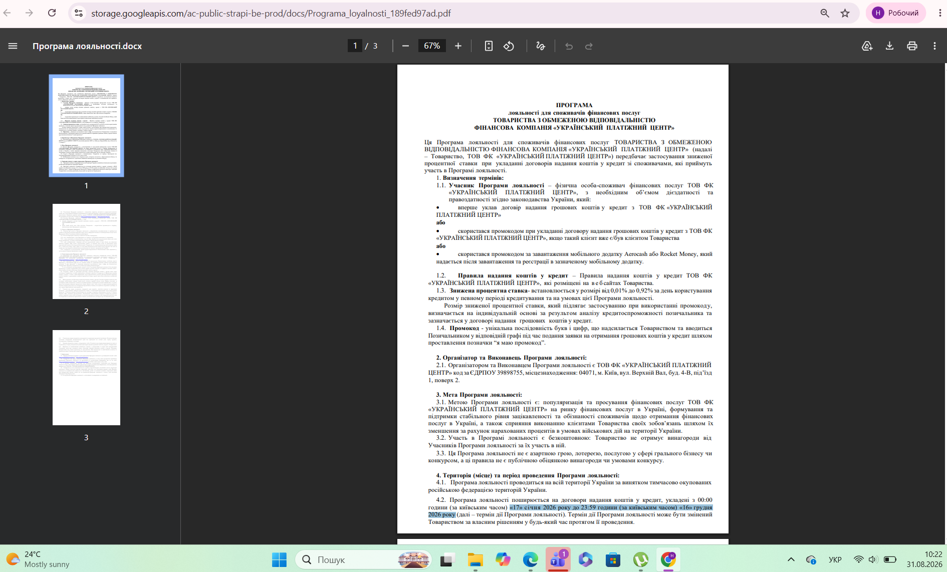The height and width of the screenshot is (572, 947).
Task: Download the PDF file
Action: point(889,46)
